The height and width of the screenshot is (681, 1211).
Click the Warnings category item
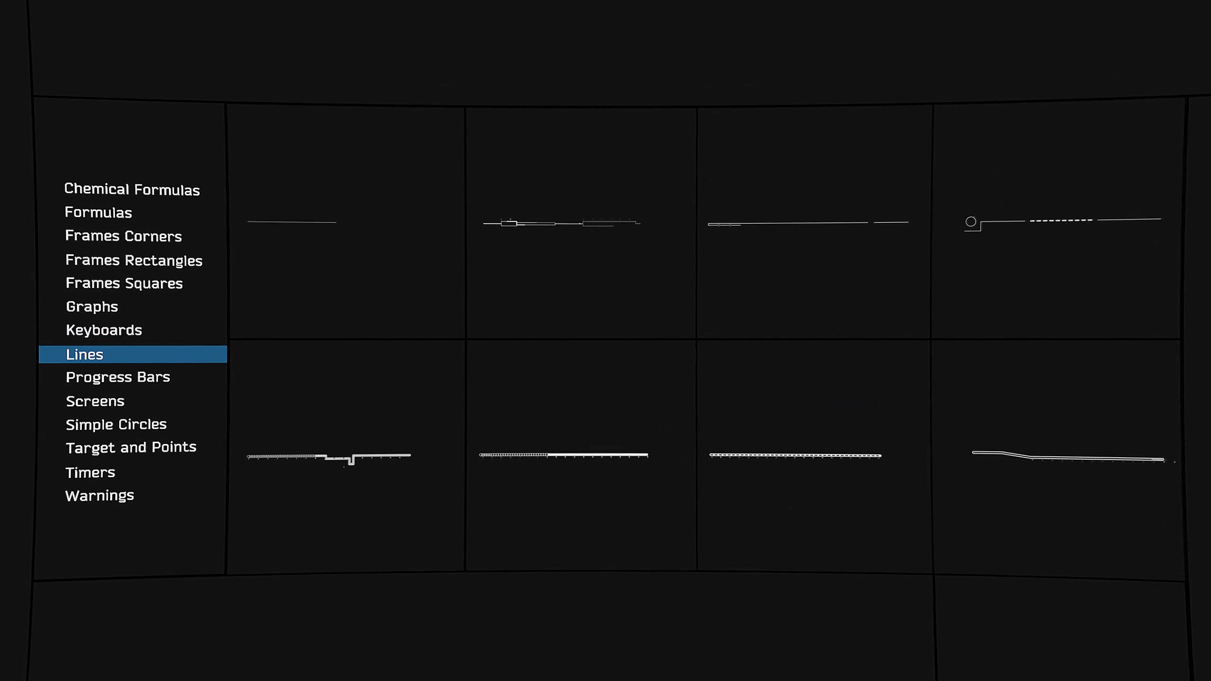(100, 495)
